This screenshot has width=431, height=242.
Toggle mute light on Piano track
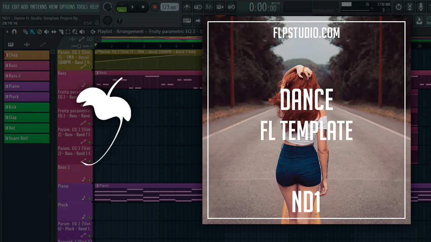click(89, 199)
